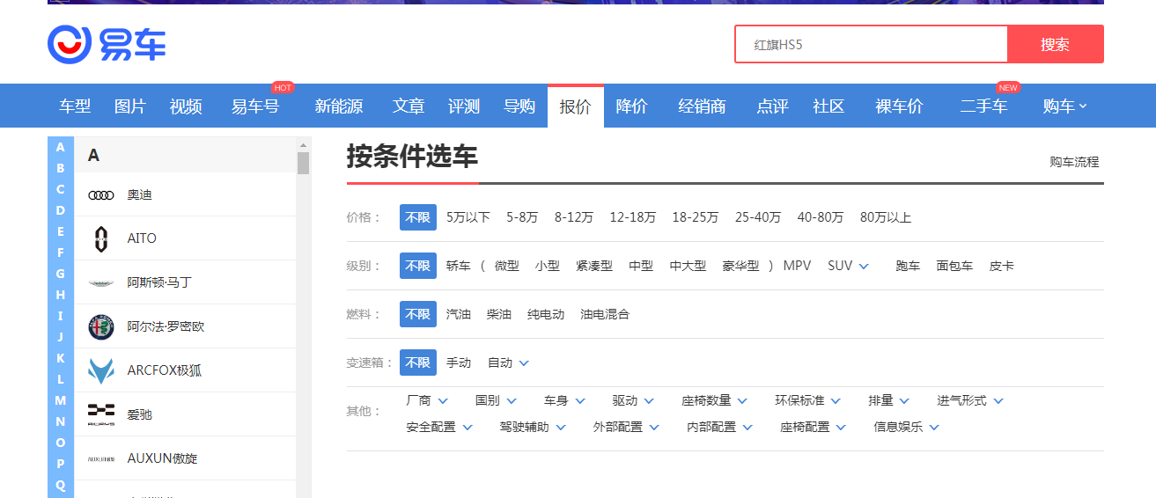The width and height of the screenshot is (1156, 498).
Task: Filter fuel by 汽油
Action: pyautogui.click(x=459, y=314)
